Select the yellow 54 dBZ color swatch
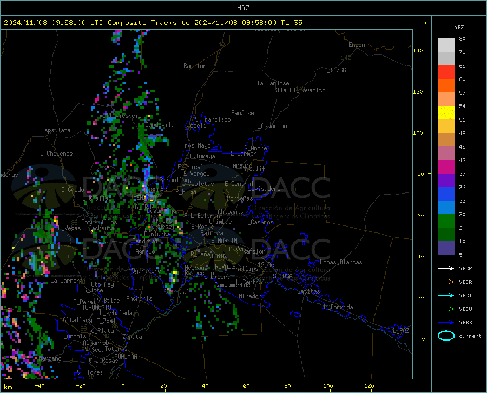This screenshot has width=487, height=393. [x=446, y=112]
